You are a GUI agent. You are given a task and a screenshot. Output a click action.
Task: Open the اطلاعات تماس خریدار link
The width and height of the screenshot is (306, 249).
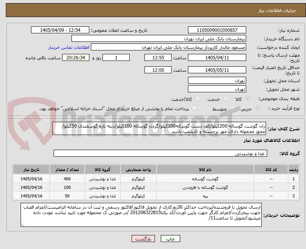(69, 47)
